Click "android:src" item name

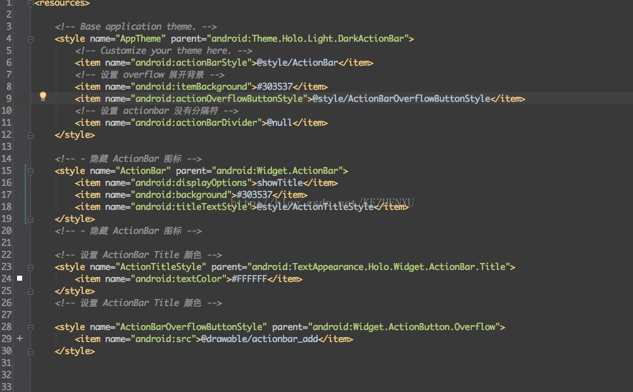pos(163,339)
